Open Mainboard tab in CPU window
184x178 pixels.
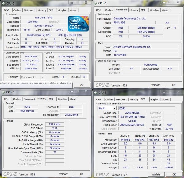coord(29,10)
